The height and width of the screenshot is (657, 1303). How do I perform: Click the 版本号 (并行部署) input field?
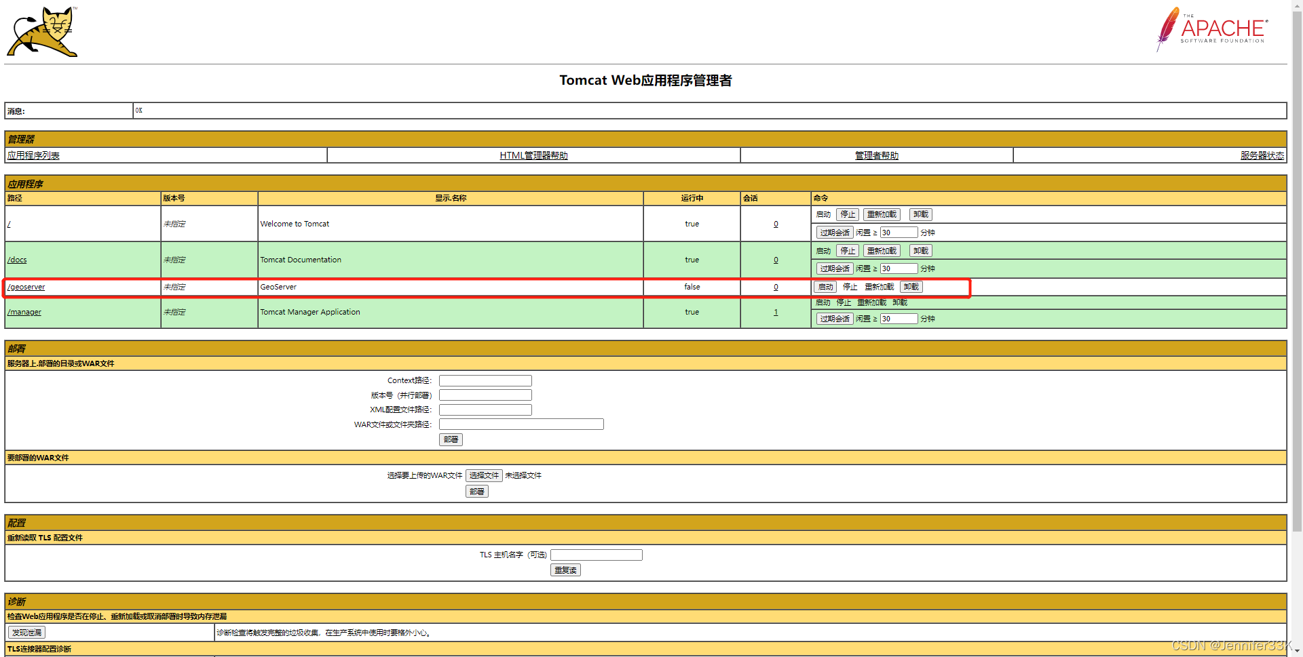pyautogui.click(x=485, y=395)
